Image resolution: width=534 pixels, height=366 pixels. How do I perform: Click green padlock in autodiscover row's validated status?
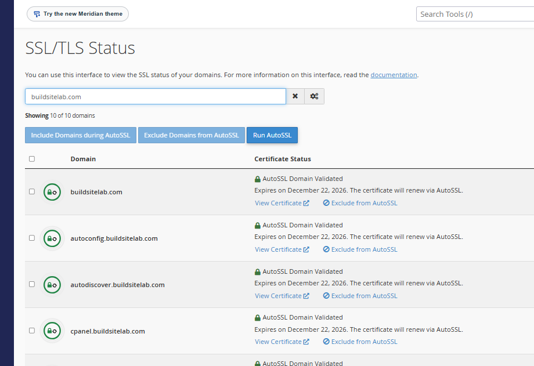tap(258, 271)
